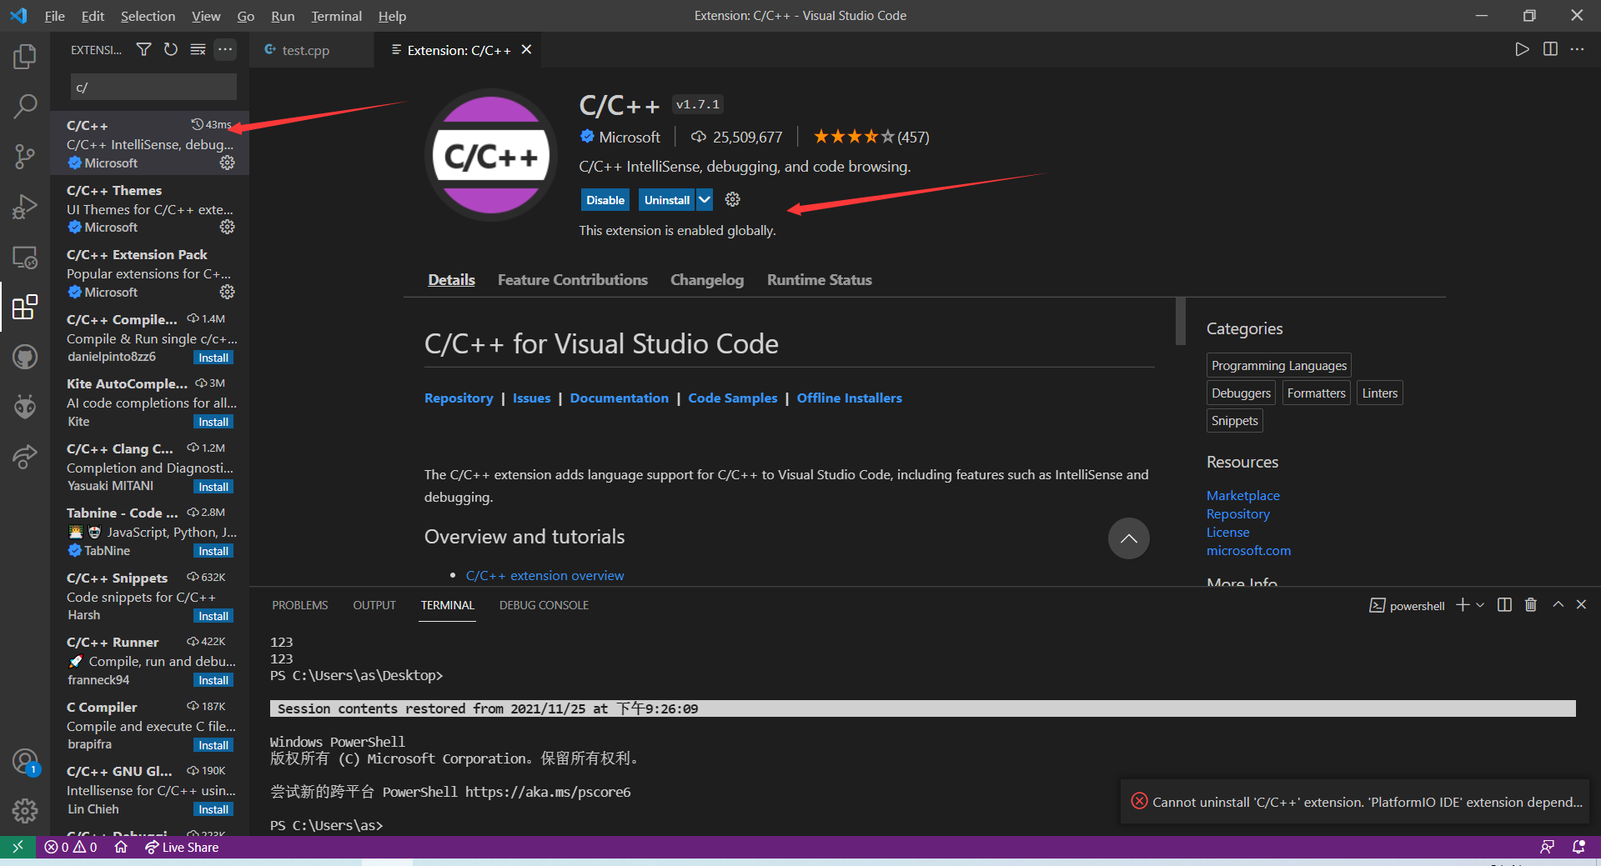Open the Search view in activity bar
The width and height of the screenshot is (1601, 866).
pyautogui.click(x=25, y=106)
